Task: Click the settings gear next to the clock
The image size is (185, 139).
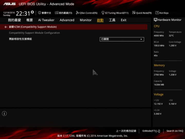Action: pos(32,12)
